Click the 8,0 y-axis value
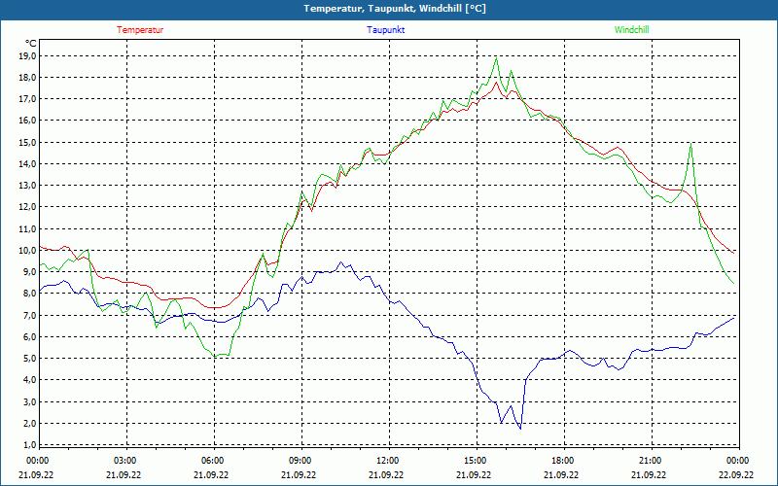The width and height of the screenshot is (778, 486). pos(29,294)
